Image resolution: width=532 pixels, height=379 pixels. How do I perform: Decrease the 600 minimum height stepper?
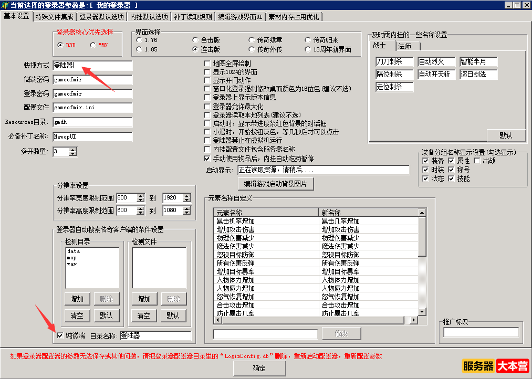[140, 213]
